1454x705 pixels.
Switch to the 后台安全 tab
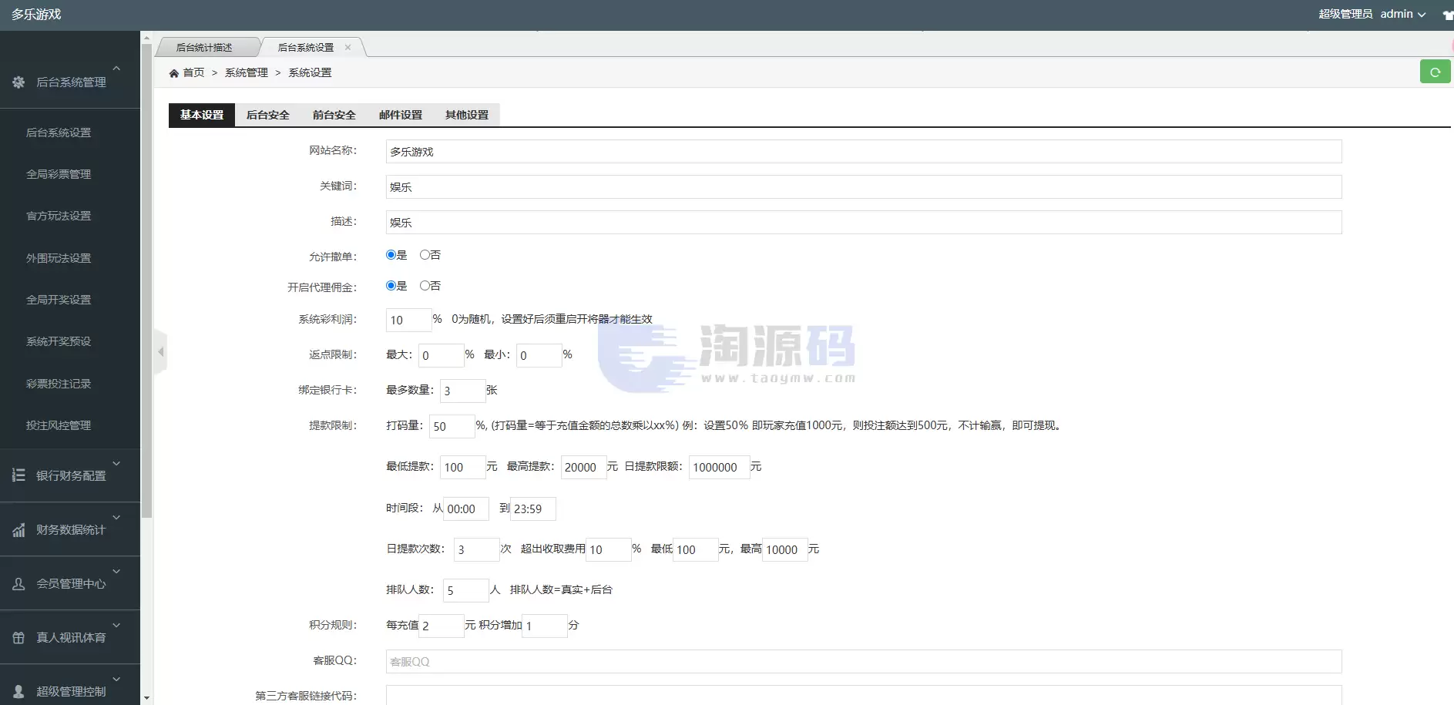[x=268, y=115]
